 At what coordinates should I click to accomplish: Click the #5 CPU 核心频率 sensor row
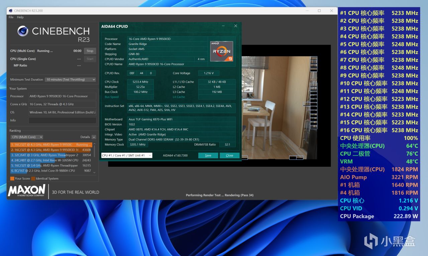pyautogui.click(x=379, y=44)
